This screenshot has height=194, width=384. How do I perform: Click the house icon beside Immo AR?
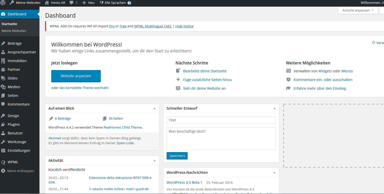47,3
